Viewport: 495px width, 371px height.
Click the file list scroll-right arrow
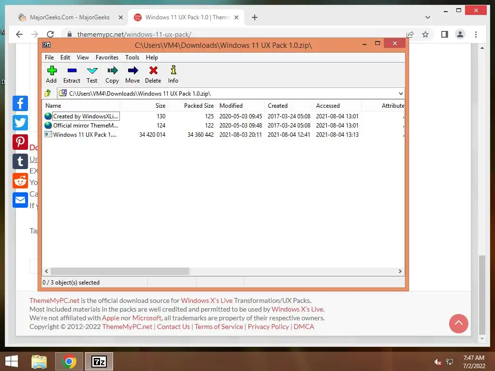[400, 271]
